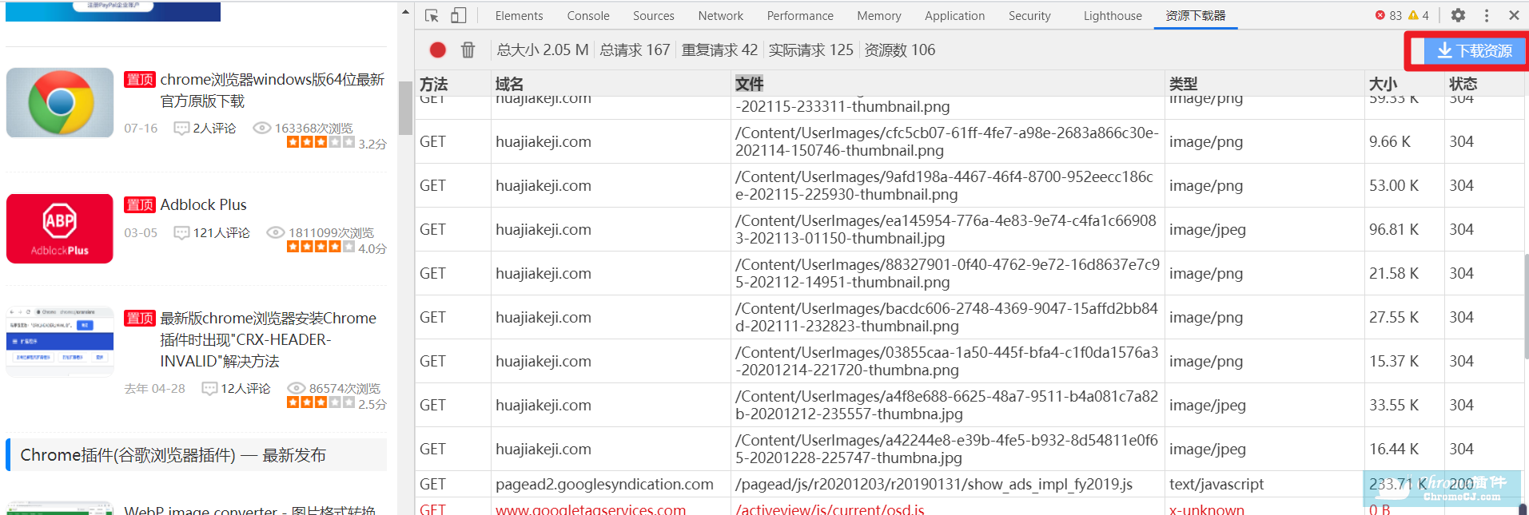Switch to the Elements tab
This screenshot has height=515, width=1529.
click(519, 15)
